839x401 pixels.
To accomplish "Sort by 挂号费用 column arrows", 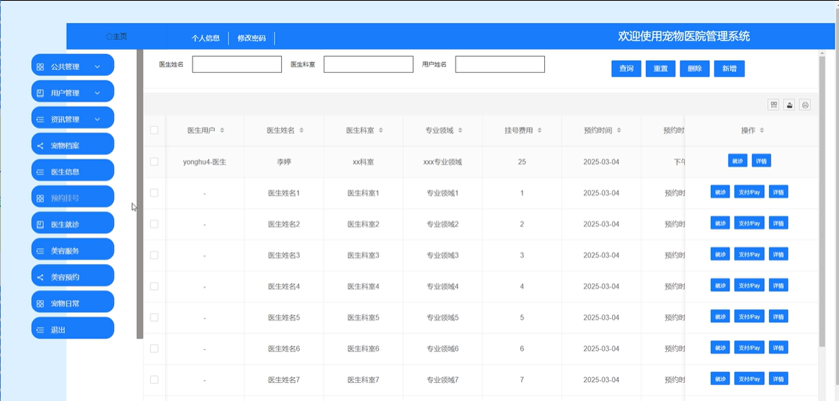I will click(x=539, y=131).
